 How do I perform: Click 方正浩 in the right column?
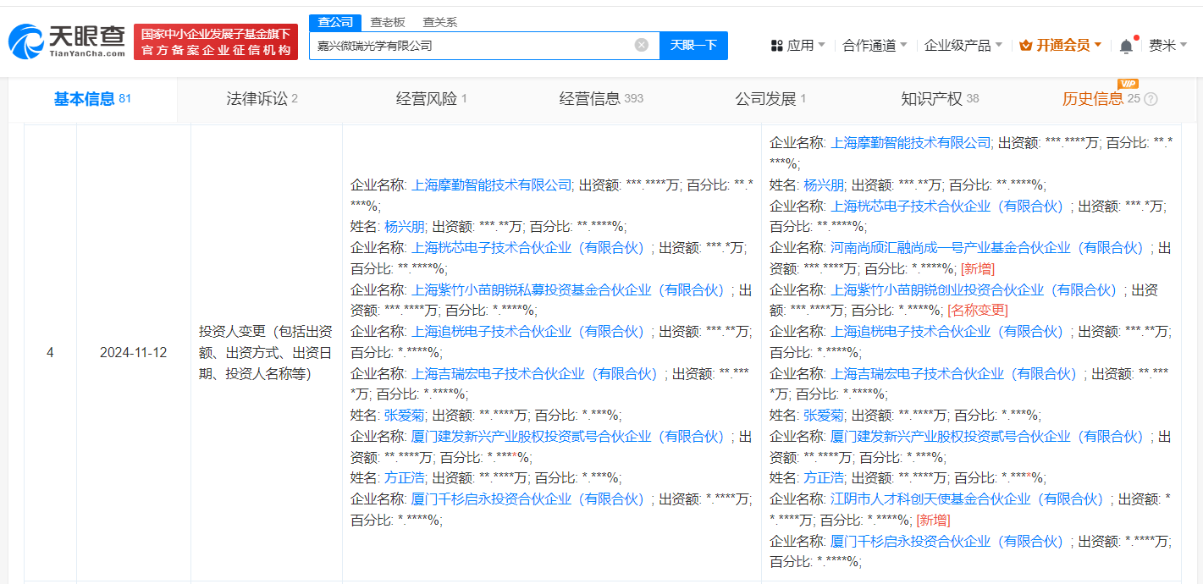pyautogui.click(x=824, y=478)
